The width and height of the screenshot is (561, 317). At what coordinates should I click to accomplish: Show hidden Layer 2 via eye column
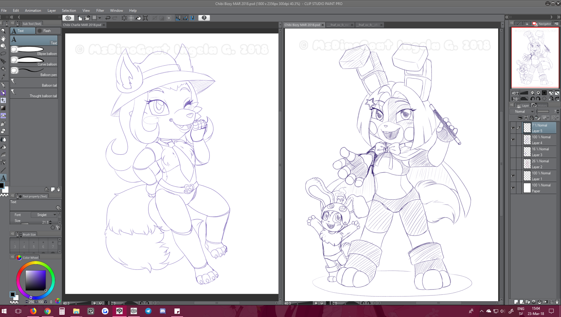[513, 164]
